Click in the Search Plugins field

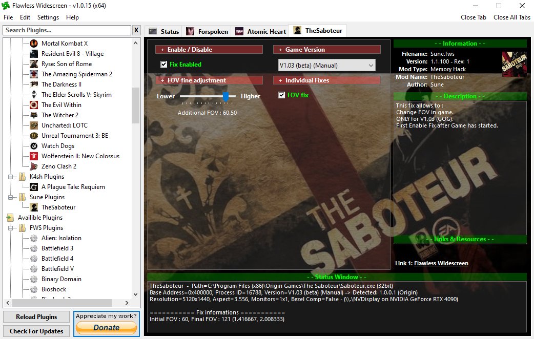click(x=67, y=30)
